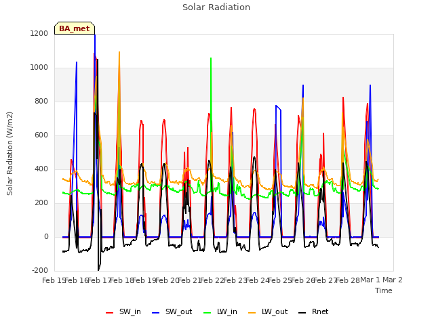Click the green LW_in spike on Feb 22

211,59
